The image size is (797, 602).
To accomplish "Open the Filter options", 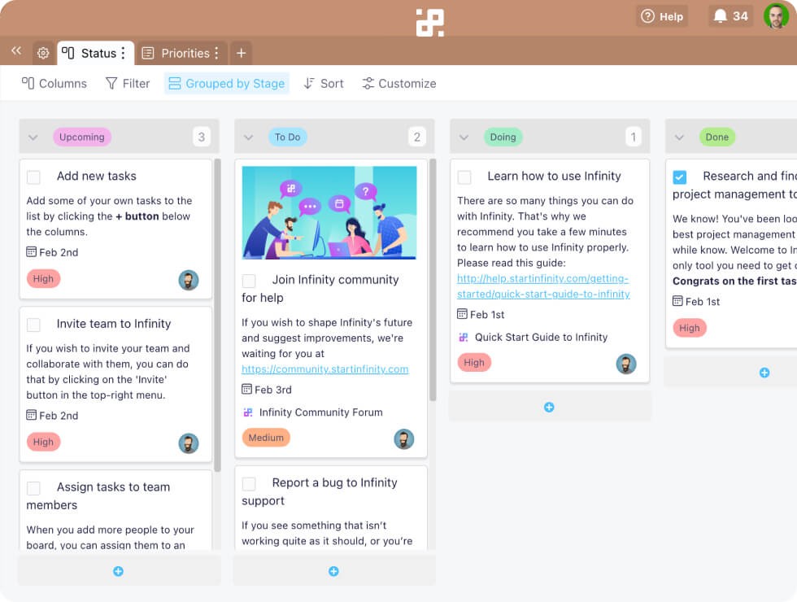I will [x=128, y=83].
